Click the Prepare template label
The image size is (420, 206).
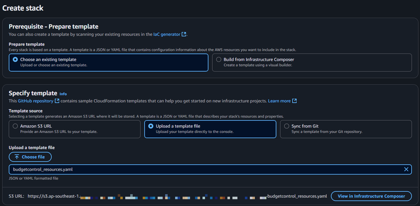[26, 44]
